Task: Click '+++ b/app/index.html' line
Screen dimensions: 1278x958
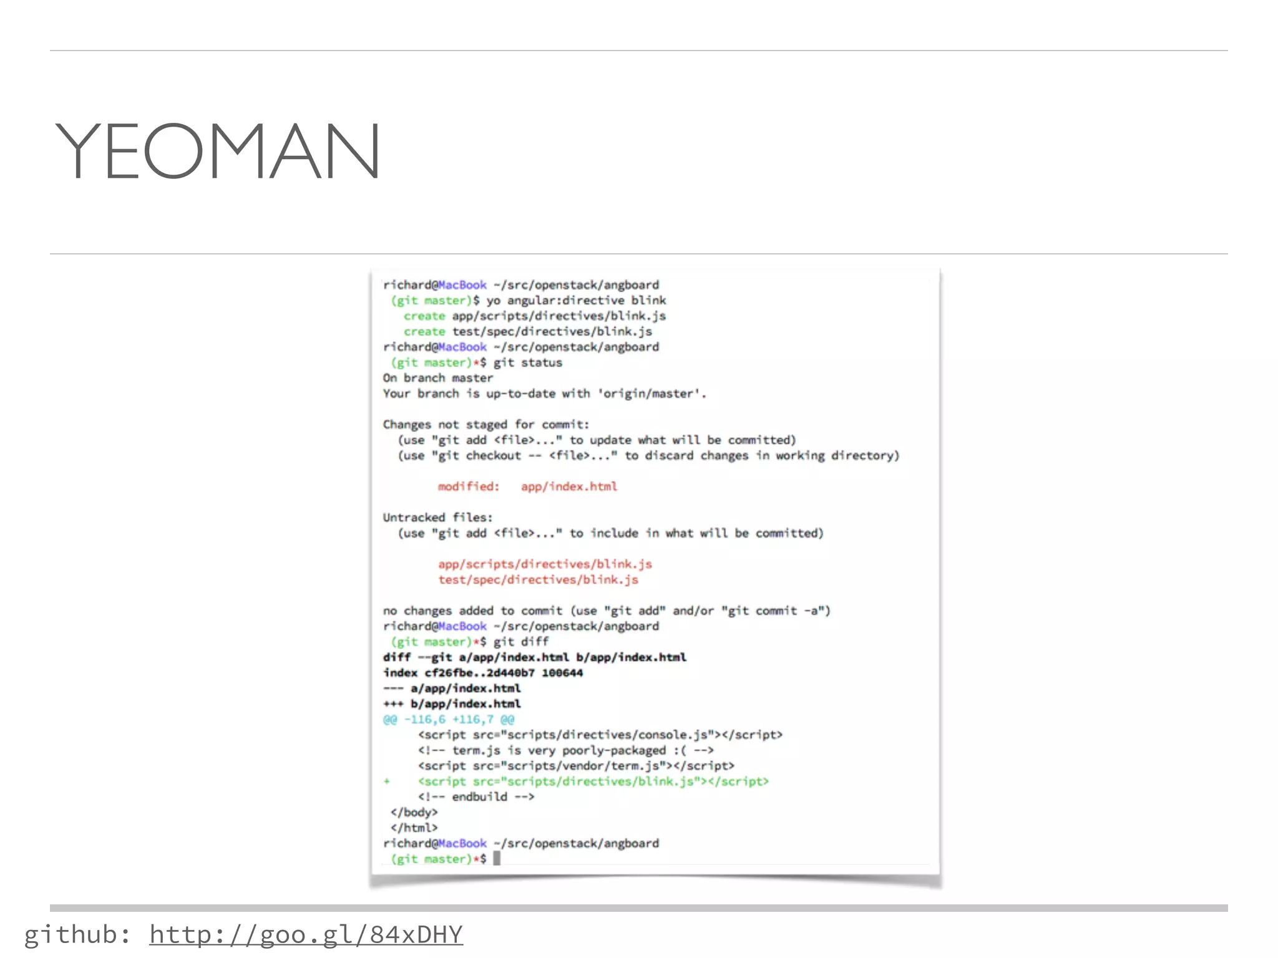Action: click(452, 704)
